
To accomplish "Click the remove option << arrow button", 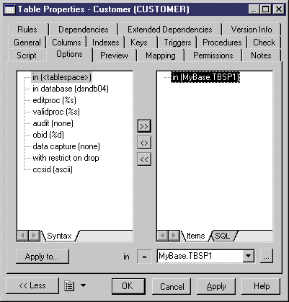I will (x=144, y=159).
